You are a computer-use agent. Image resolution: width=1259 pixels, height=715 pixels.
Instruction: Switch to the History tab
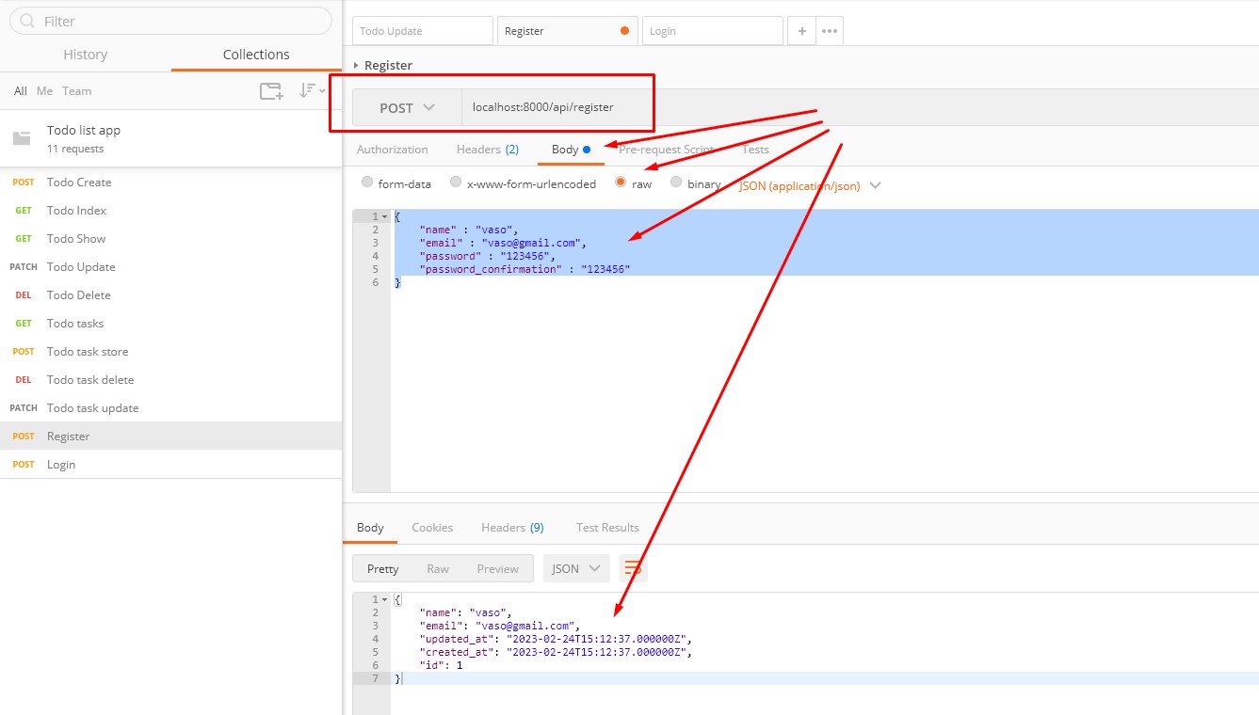click(x=85, y=55)
